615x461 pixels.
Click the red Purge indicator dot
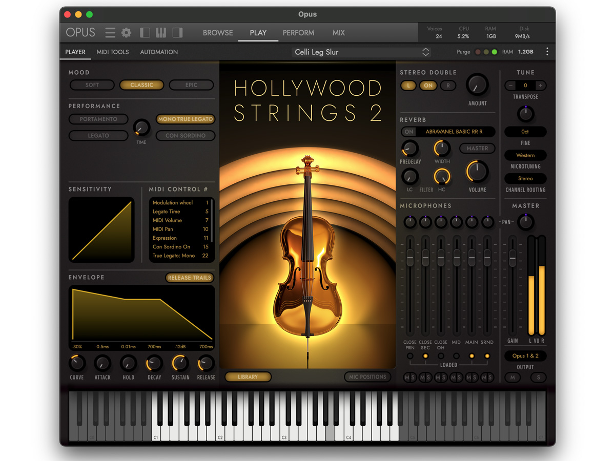pyautogui.click(x=478, y=52)
